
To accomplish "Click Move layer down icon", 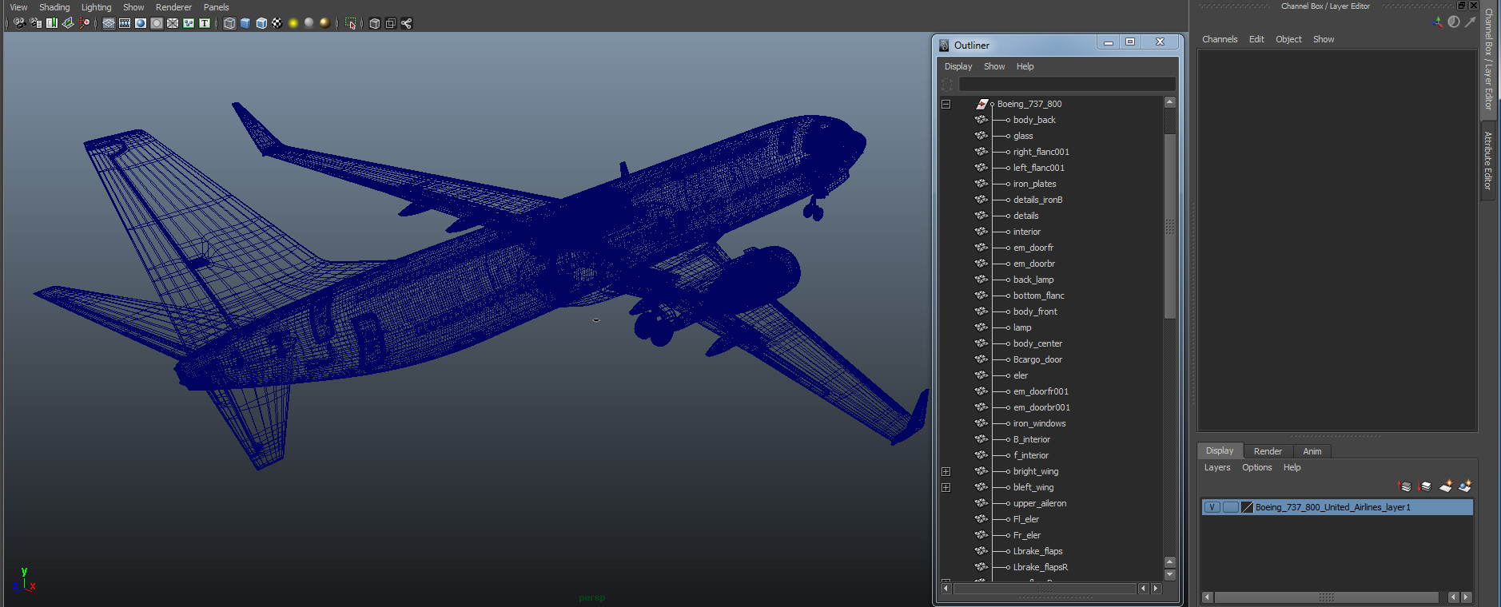I will click(x=1424, y=486).
